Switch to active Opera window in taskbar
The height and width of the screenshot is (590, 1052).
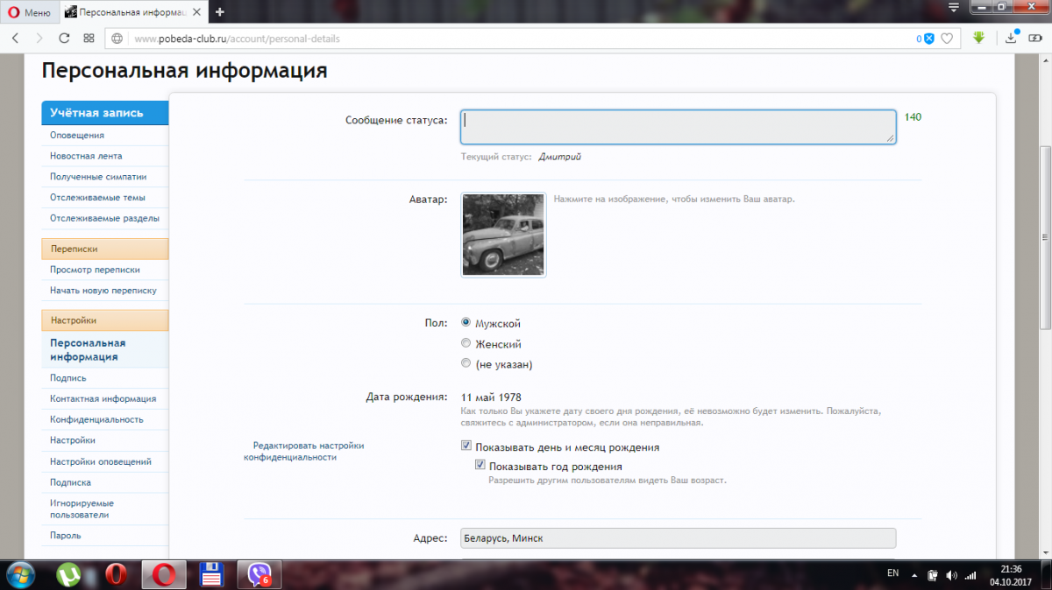pos(163,574)
